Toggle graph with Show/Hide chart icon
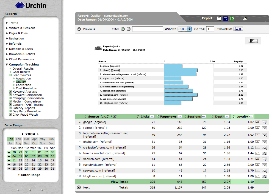The image size is (269, 194). (x=238, y=29)
